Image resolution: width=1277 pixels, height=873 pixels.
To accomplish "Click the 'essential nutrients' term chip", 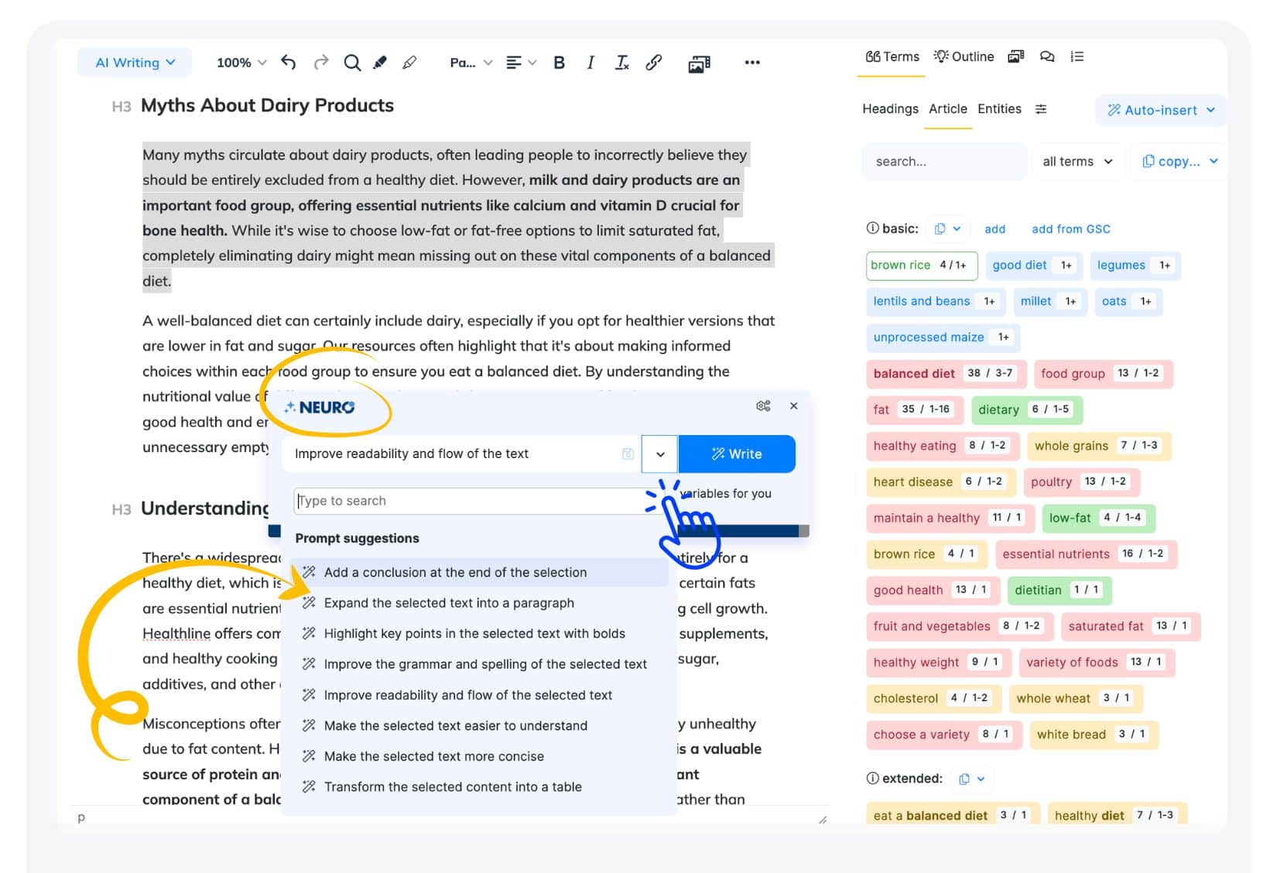I will (x=1086, y=553).
